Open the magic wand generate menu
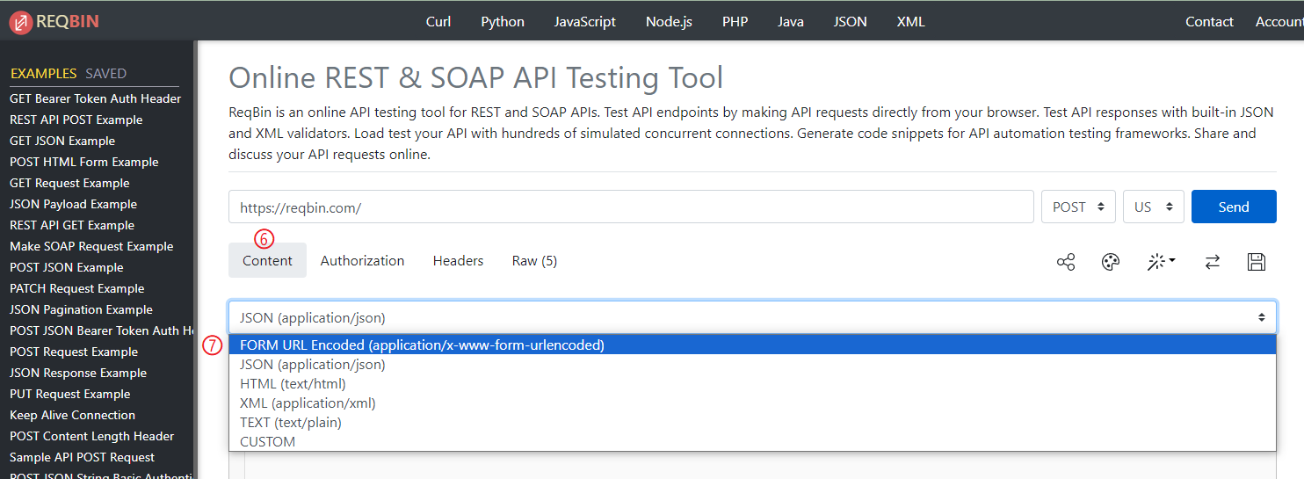This screenshot has width=1304, height=479. click(x=1161, y=262)
